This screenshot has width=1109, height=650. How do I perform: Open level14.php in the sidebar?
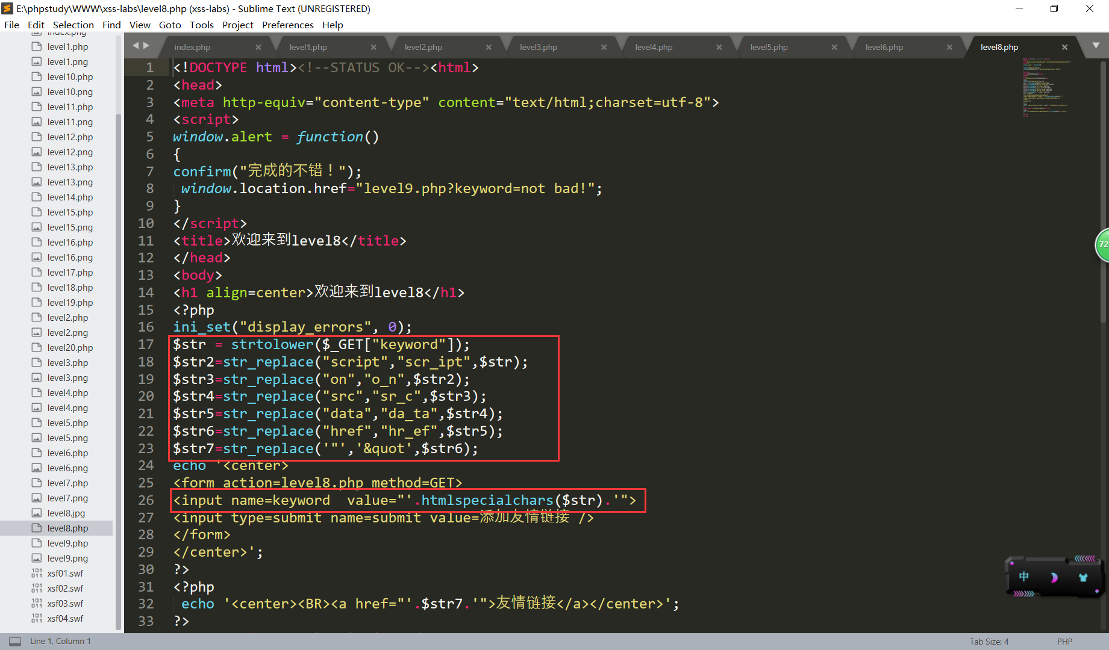coord(70,197)
